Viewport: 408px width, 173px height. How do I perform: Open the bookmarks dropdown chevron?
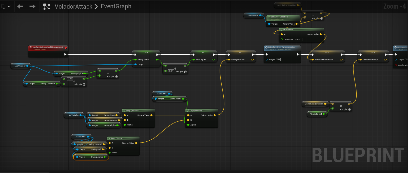coord(9,7)
